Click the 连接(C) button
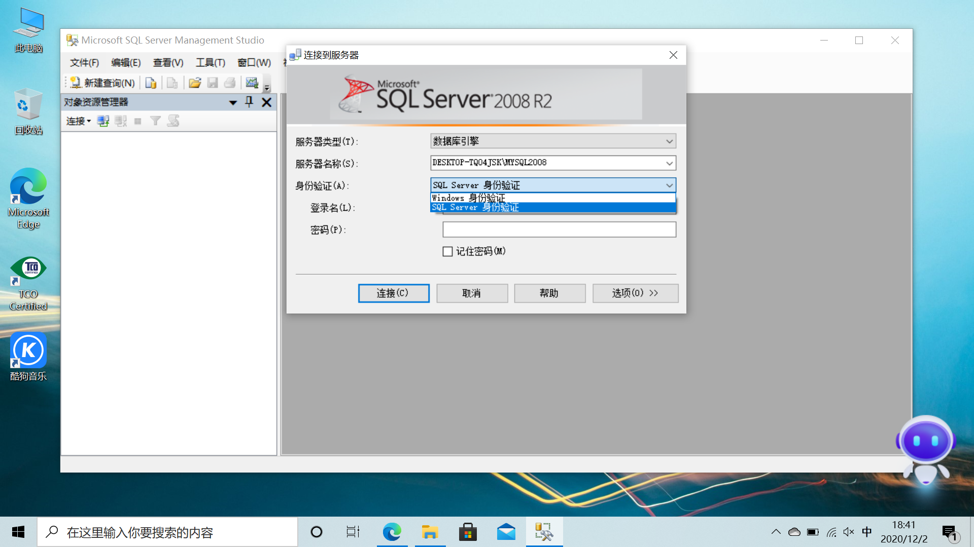Viewport: 974px width, 547px height. [x=393, y=293]
